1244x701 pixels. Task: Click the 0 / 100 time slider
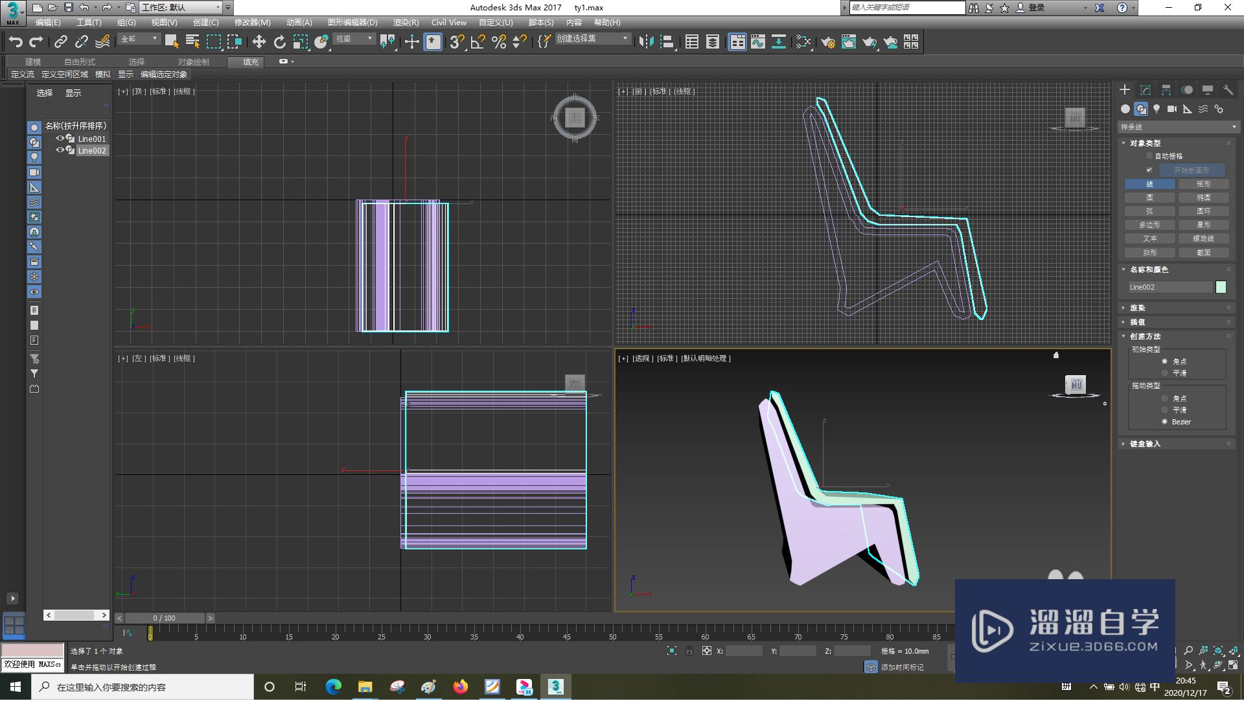pos(165,619)
